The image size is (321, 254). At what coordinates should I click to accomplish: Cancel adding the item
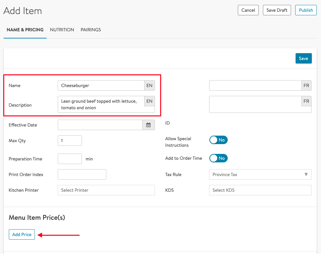(248, 10)
